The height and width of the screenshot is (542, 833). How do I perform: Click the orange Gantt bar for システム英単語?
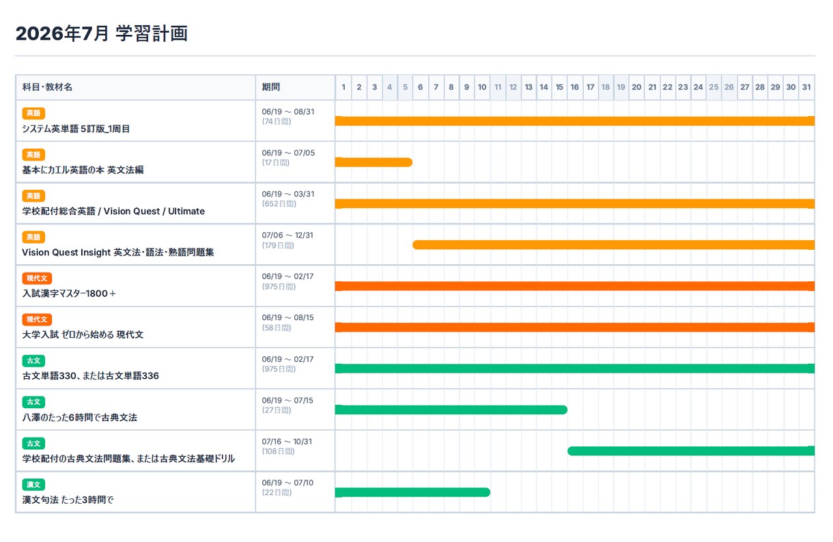pyautogui.click(x=575, y=121)
